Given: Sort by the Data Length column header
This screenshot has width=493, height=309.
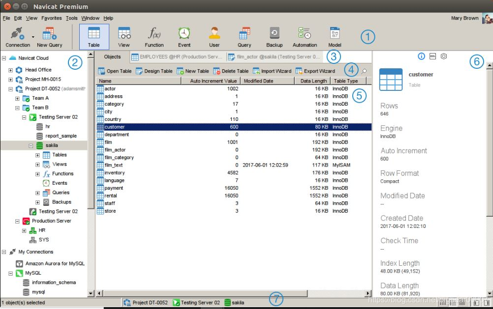Looking at the screenshot, I should point(312,81).
